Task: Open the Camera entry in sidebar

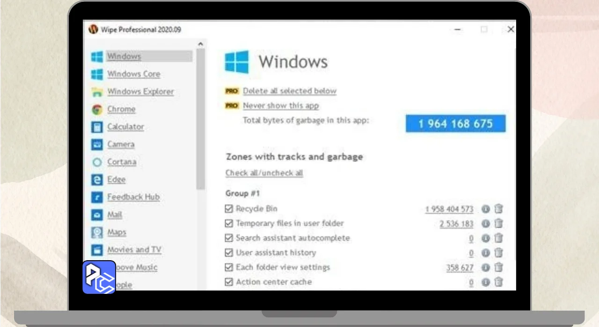Action: click(121, 144)
